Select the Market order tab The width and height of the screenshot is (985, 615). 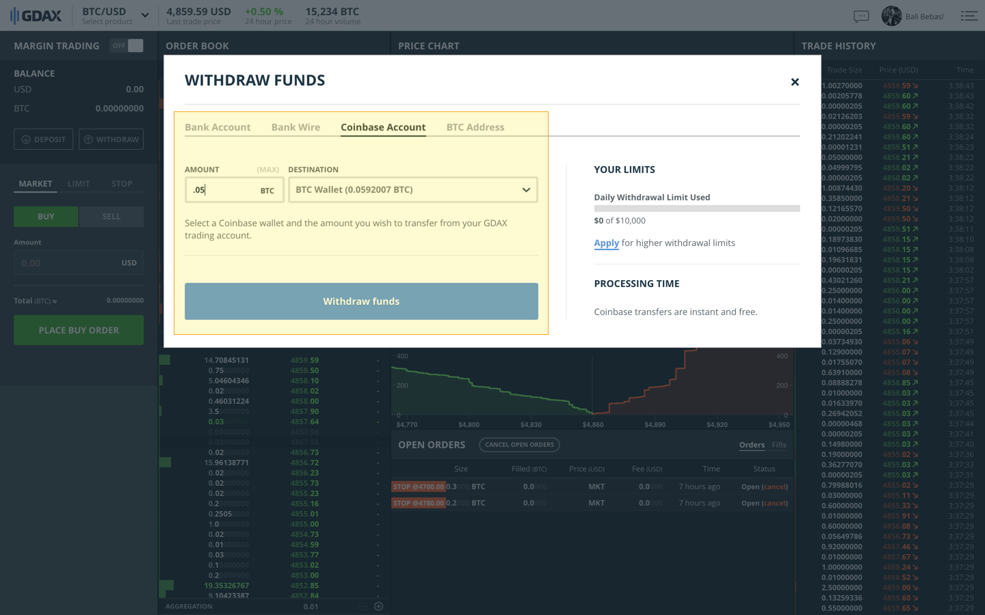point(36,184)
